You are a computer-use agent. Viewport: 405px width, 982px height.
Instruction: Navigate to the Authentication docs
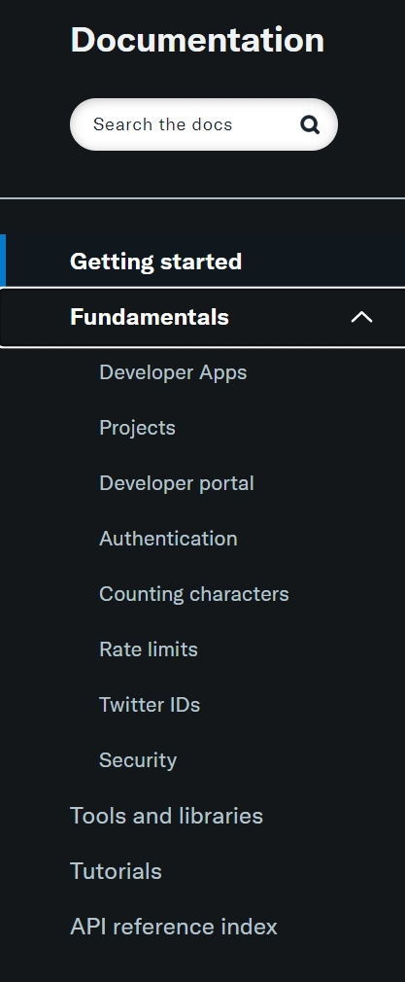click(168, 539)
